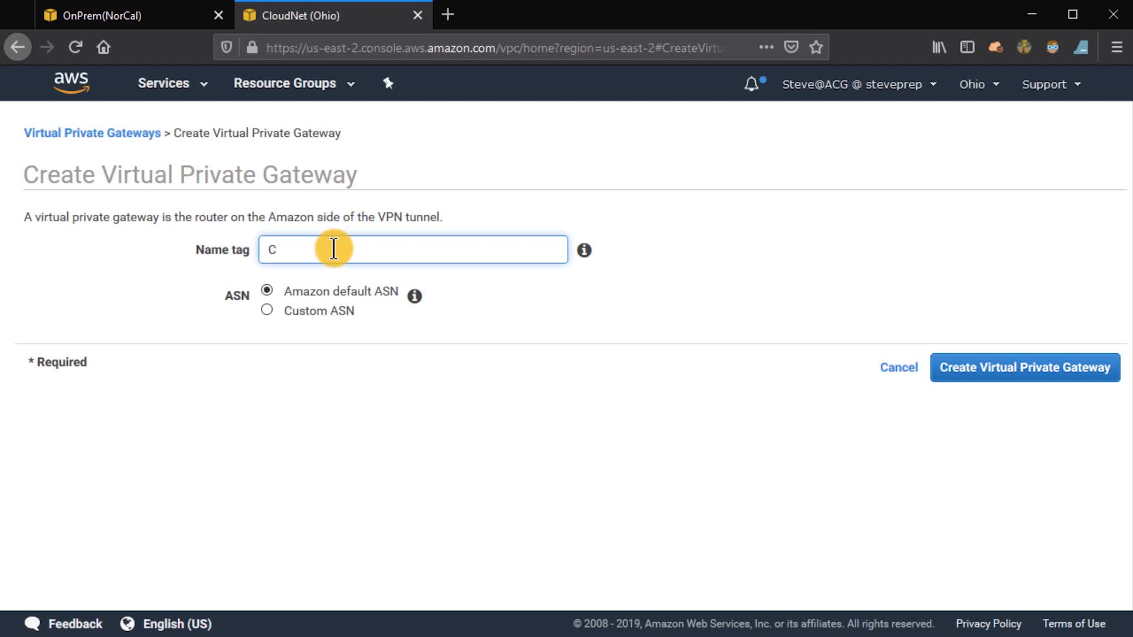Screen dimensions: 1133x637
Task: Open the Support dropdown menu
Action: 1051,84
